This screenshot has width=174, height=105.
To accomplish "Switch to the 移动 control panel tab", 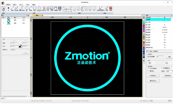I will [151, 51].
